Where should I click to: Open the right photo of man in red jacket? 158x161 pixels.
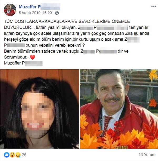[x=119, y=109]
